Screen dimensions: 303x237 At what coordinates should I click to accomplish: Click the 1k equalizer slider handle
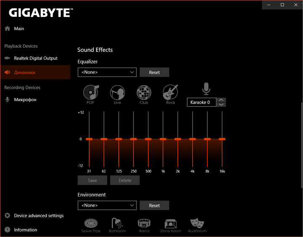[163, 139]
